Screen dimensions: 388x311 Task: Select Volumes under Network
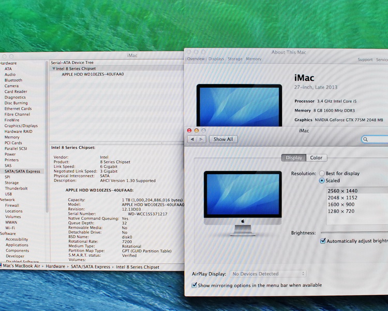click(13, 217)
